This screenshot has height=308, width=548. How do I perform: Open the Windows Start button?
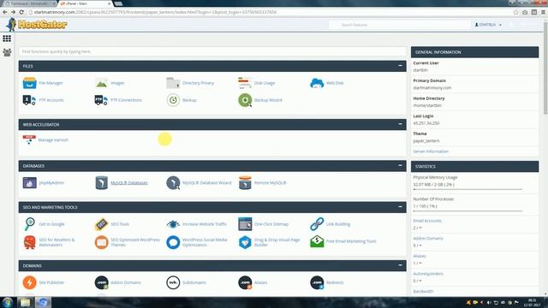point(8,302)
